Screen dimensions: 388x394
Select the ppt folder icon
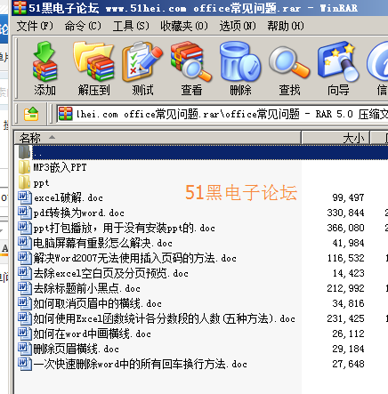point(24,182)
